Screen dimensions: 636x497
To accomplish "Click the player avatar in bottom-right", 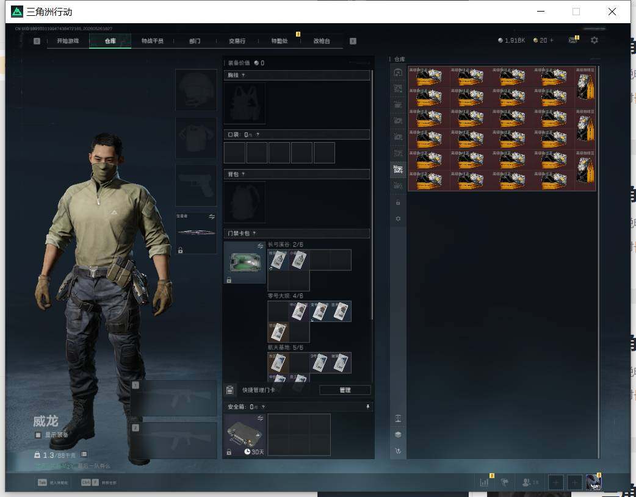I will (x=593, y=482).
